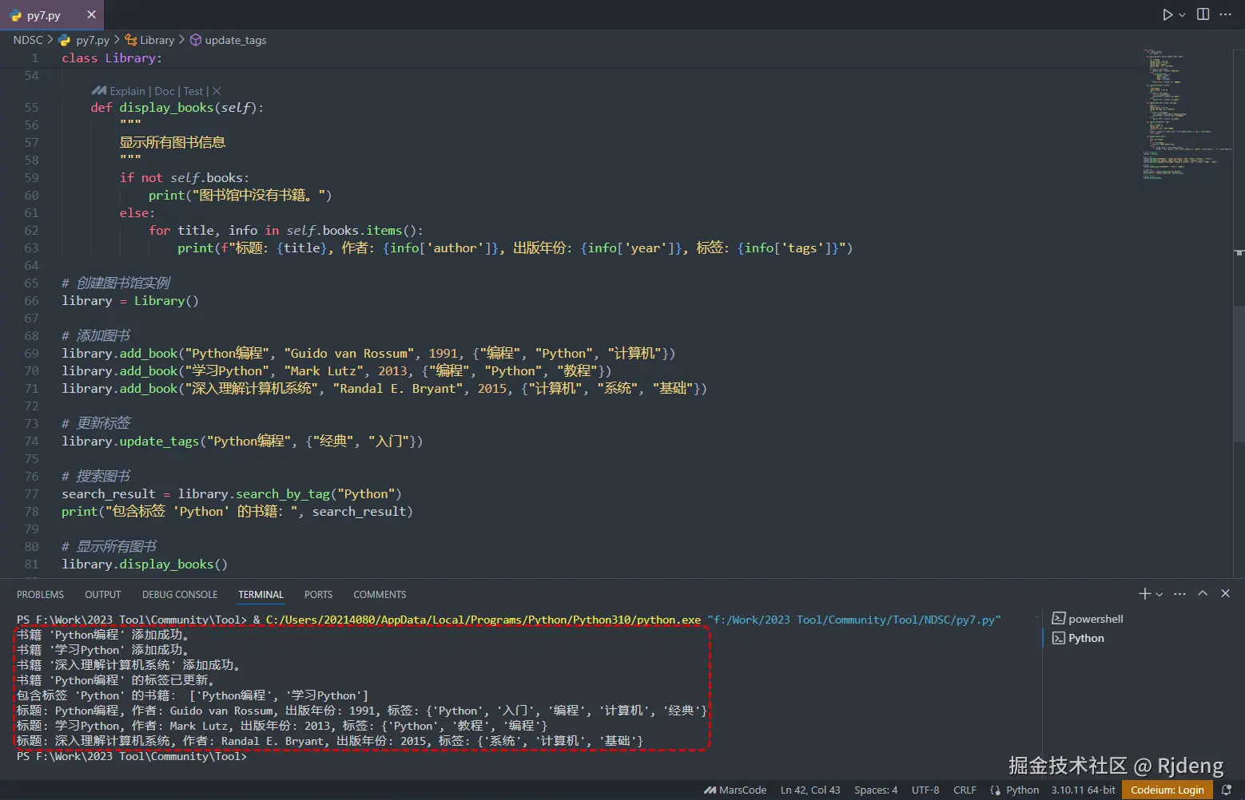Change indentation via Spaces: 4
Viewport: 1245px width, 800px height.
[x=876, y=790]
